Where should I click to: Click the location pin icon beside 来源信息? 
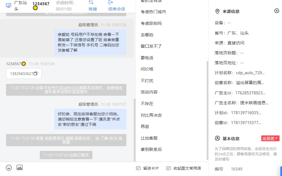[x=217, y=12]
